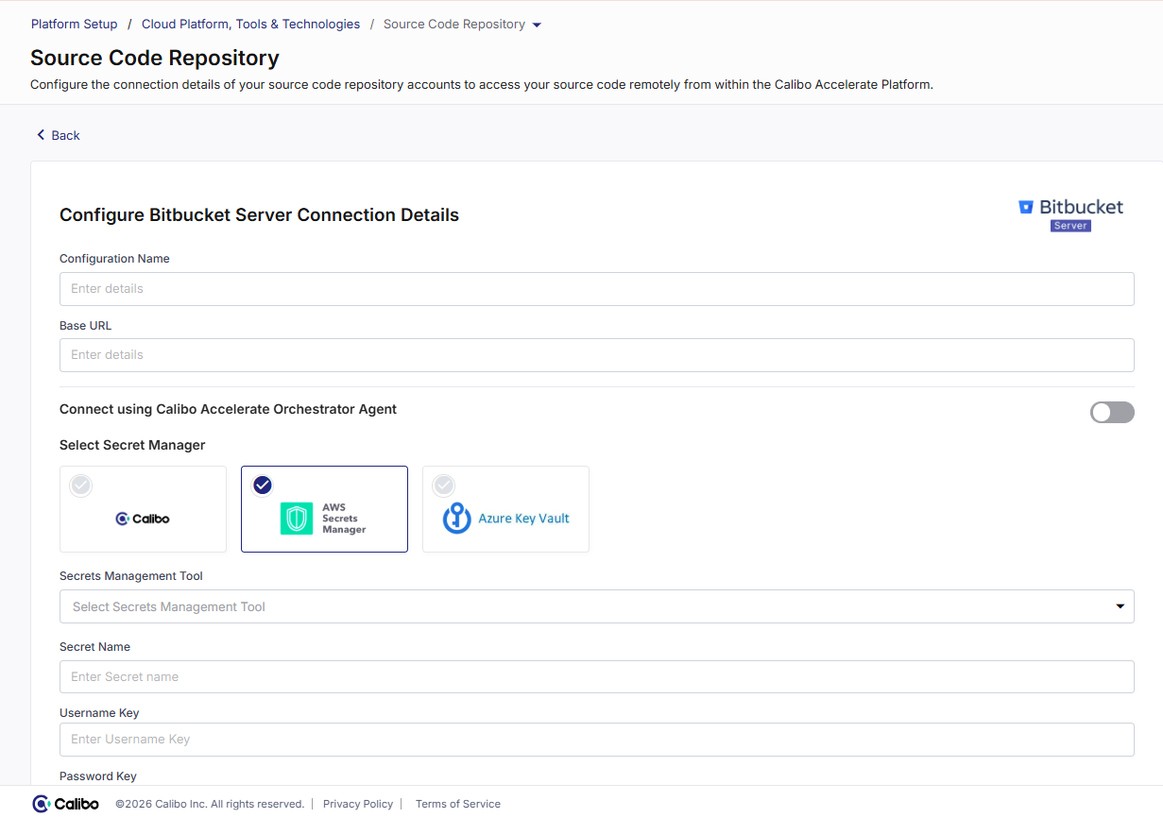Enable Connect using Calibo Accelerate Orchestrator Agent

1112,412
